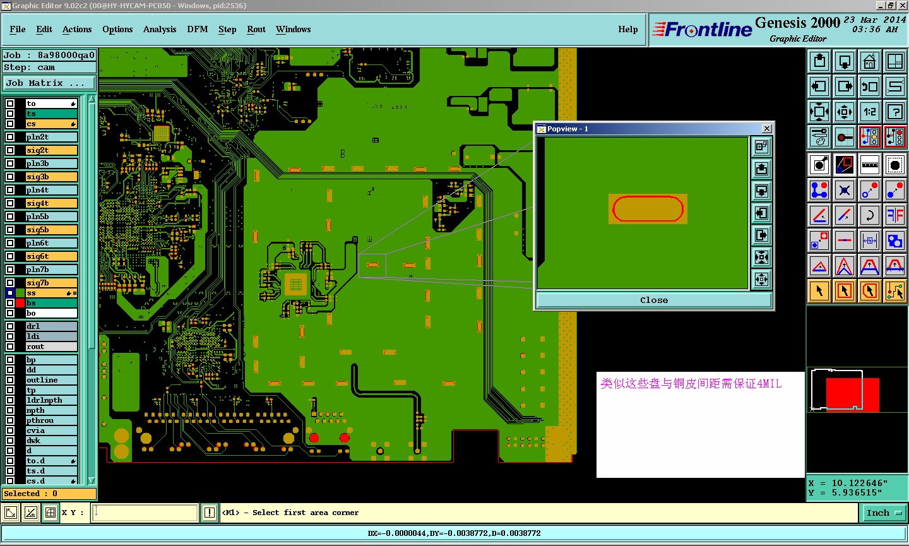909x546 pixels.
Task: Toggle visibility box for layer pthrou
Action: pyautogui.click(x=10, y=420)
